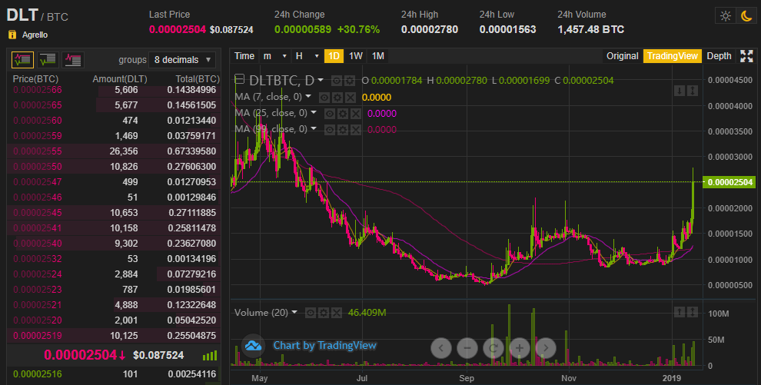Switch to light theme with sun icon

725,15
